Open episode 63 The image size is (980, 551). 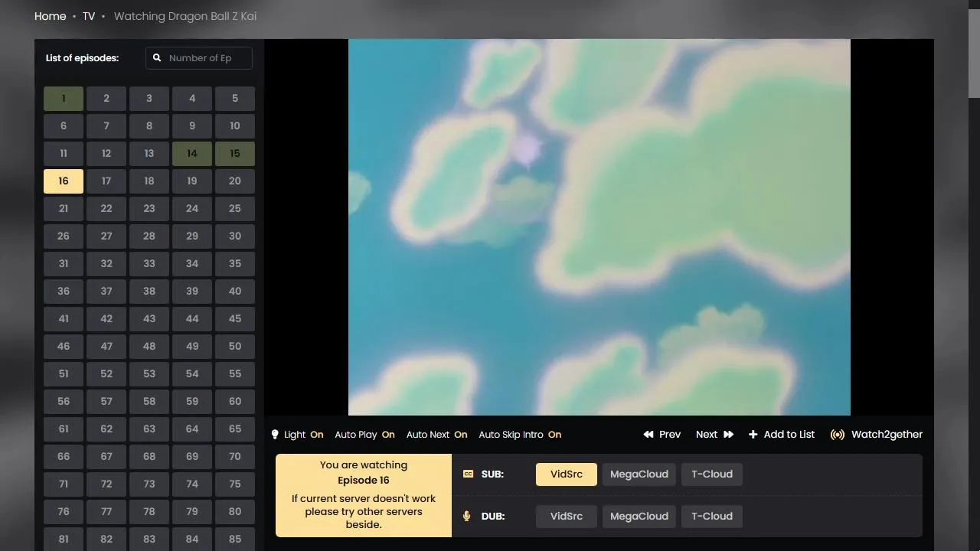(149, 429)
